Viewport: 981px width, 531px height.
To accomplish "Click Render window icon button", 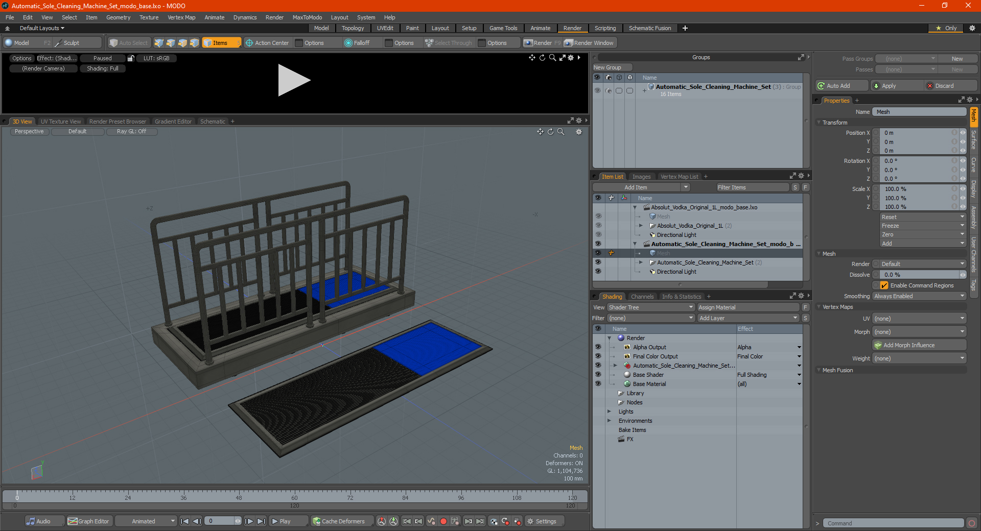I will pos(590,43).
